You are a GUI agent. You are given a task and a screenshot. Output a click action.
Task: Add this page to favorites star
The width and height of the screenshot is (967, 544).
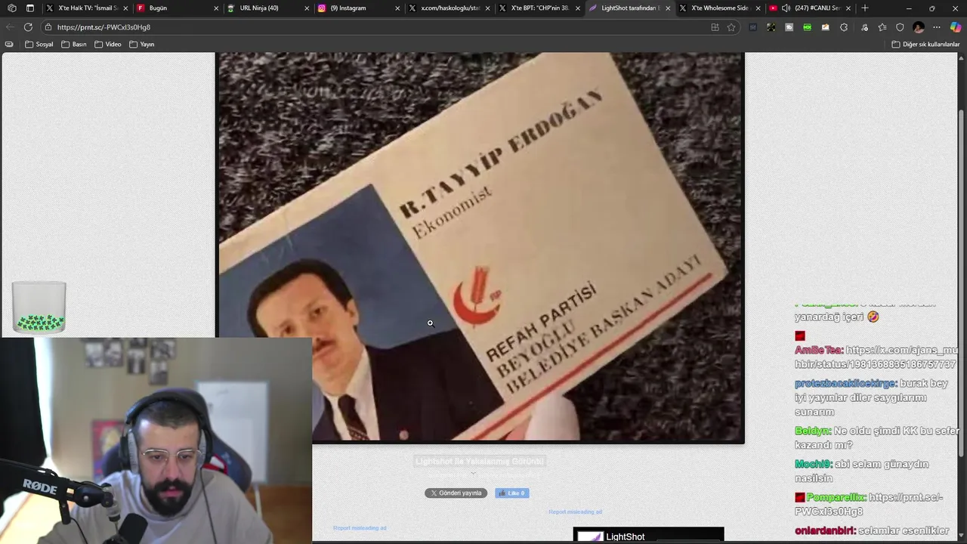[x=731, y=27]
